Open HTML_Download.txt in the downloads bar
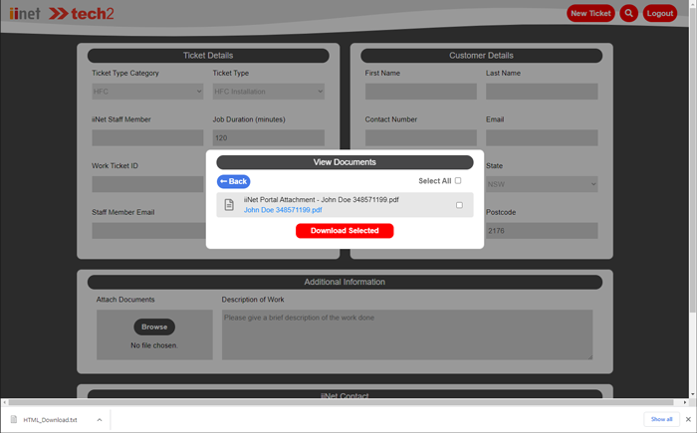This screenshot has width=697, height=433. click(x=50, y=420)
